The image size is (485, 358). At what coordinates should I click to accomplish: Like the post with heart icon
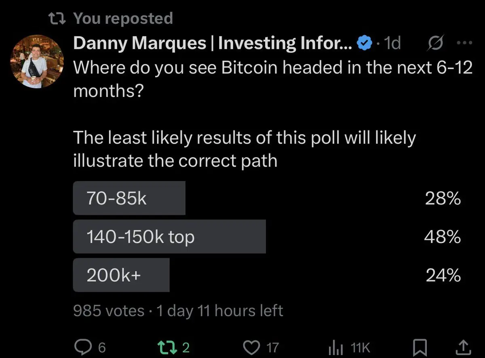(252, 347)
